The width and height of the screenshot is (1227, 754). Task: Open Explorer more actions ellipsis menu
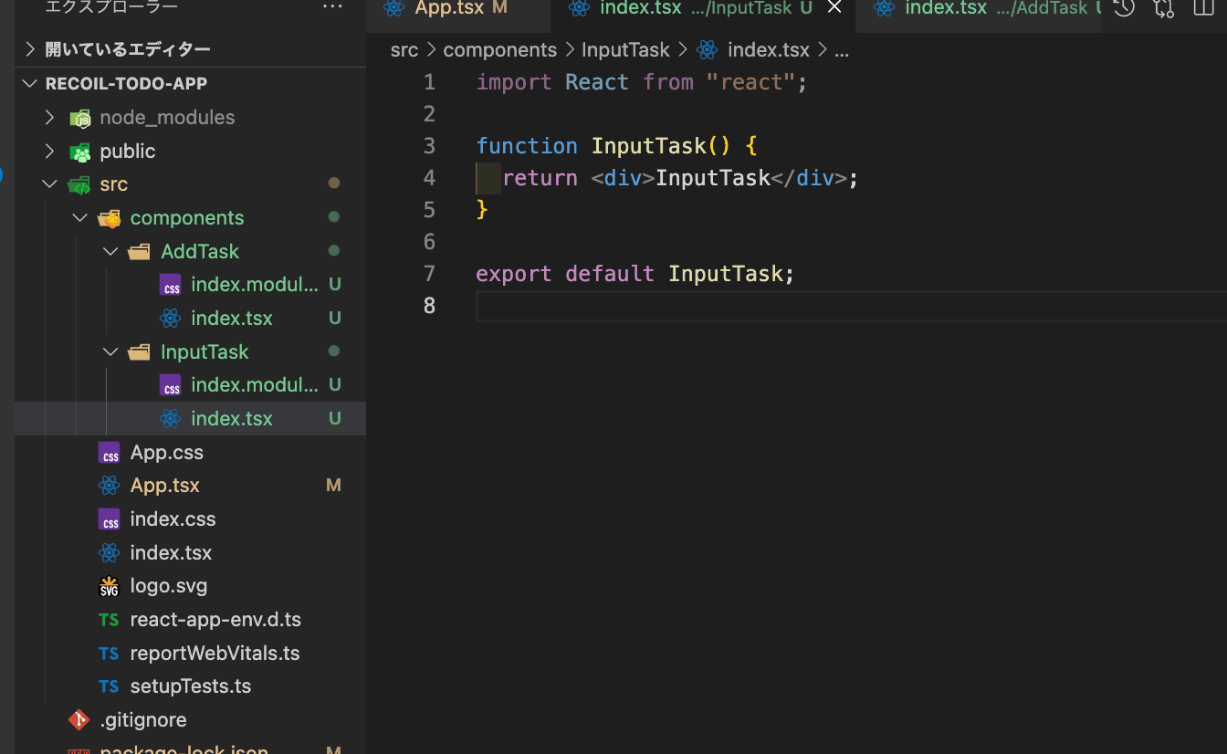(332, 7)
